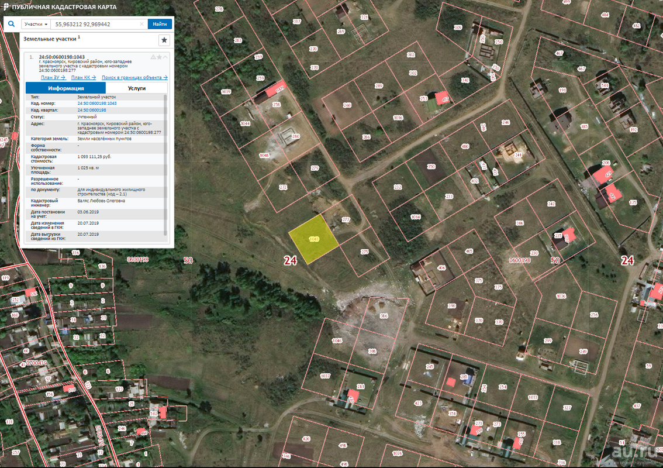
Task: Click parcel labeled 232 on the map
Action: tap(398, 187)
